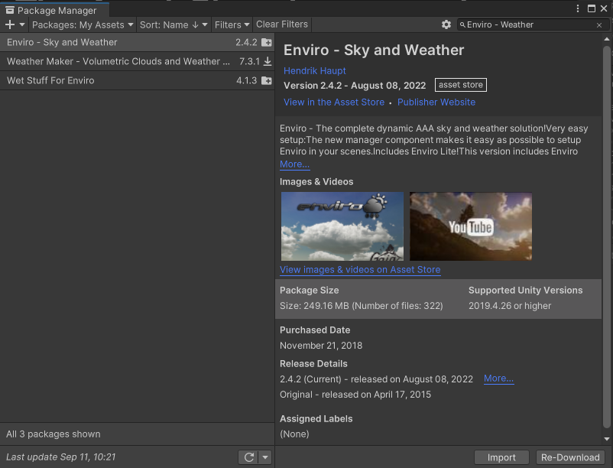
Task: Click the details panel scroll down arrow
Action: point(607,439)
